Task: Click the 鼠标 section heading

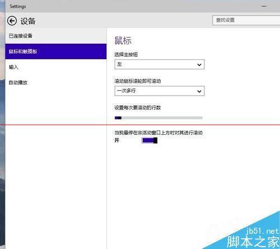Action: 123,40
